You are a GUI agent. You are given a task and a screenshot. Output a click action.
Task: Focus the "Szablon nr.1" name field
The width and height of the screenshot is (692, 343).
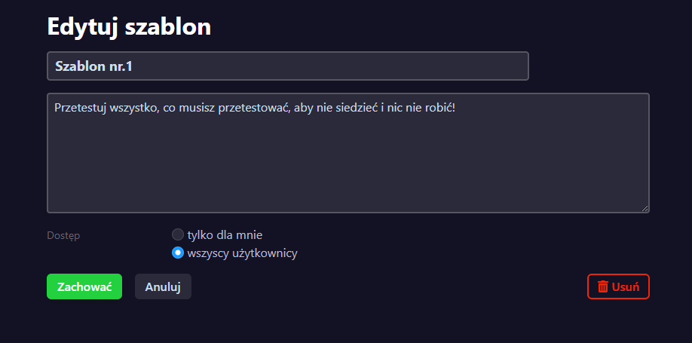pyautogui.click(x=302, y=66)
